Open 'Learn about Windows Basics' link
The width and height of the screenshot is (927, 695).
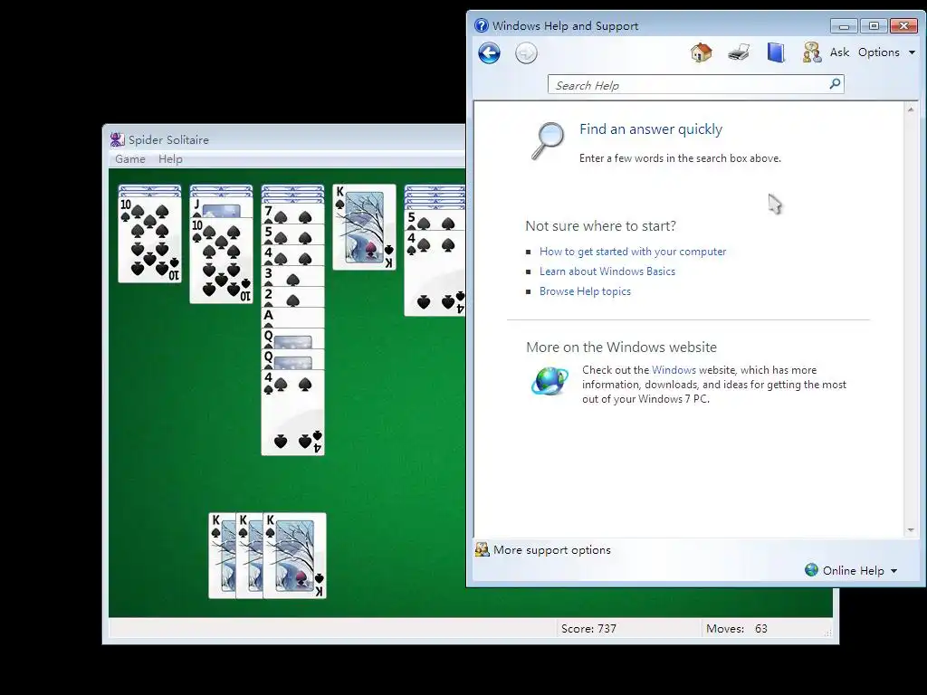(607, 271)
